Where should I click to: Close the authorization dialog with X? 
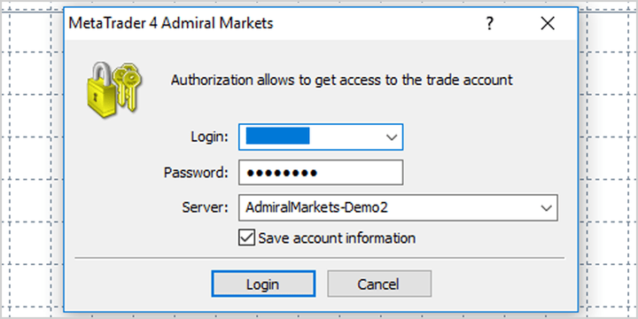pyautogui.click(x=548, y=24)
